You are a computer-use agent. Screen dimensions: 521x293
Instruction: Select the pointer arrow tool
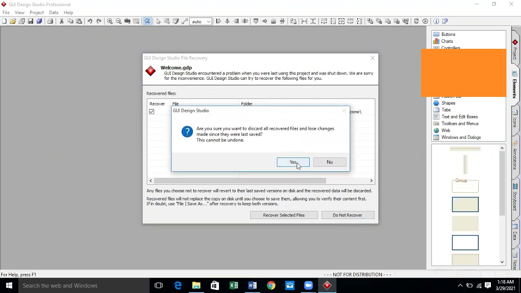(158, 21)
